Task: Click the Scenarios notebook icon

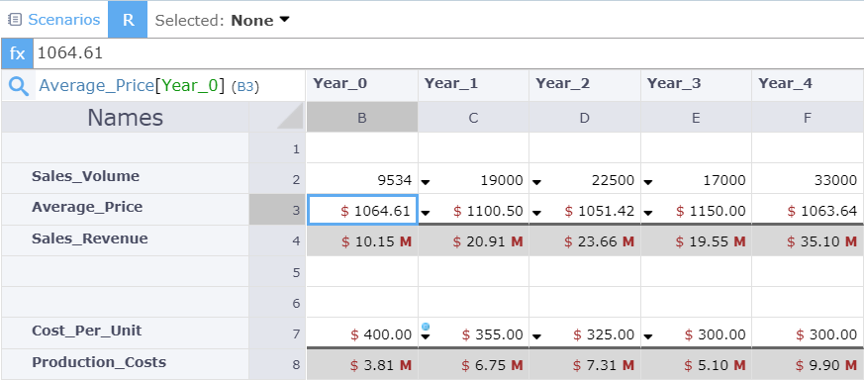Action: coord(15,20)
